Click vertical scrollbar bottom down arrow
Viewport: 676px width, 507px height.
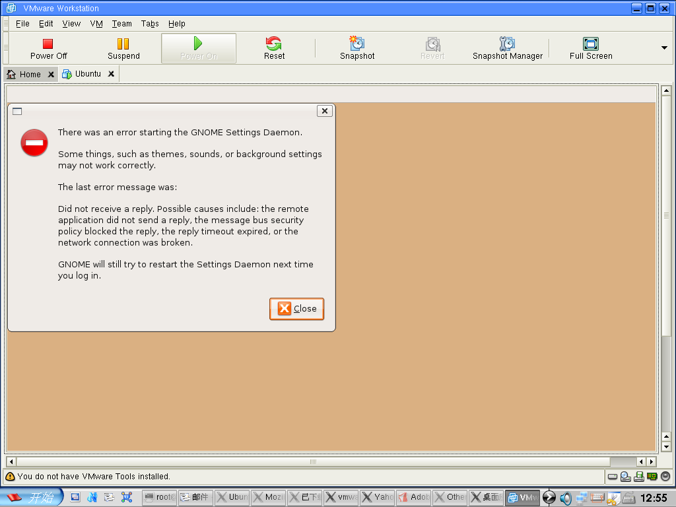(666, 447)
